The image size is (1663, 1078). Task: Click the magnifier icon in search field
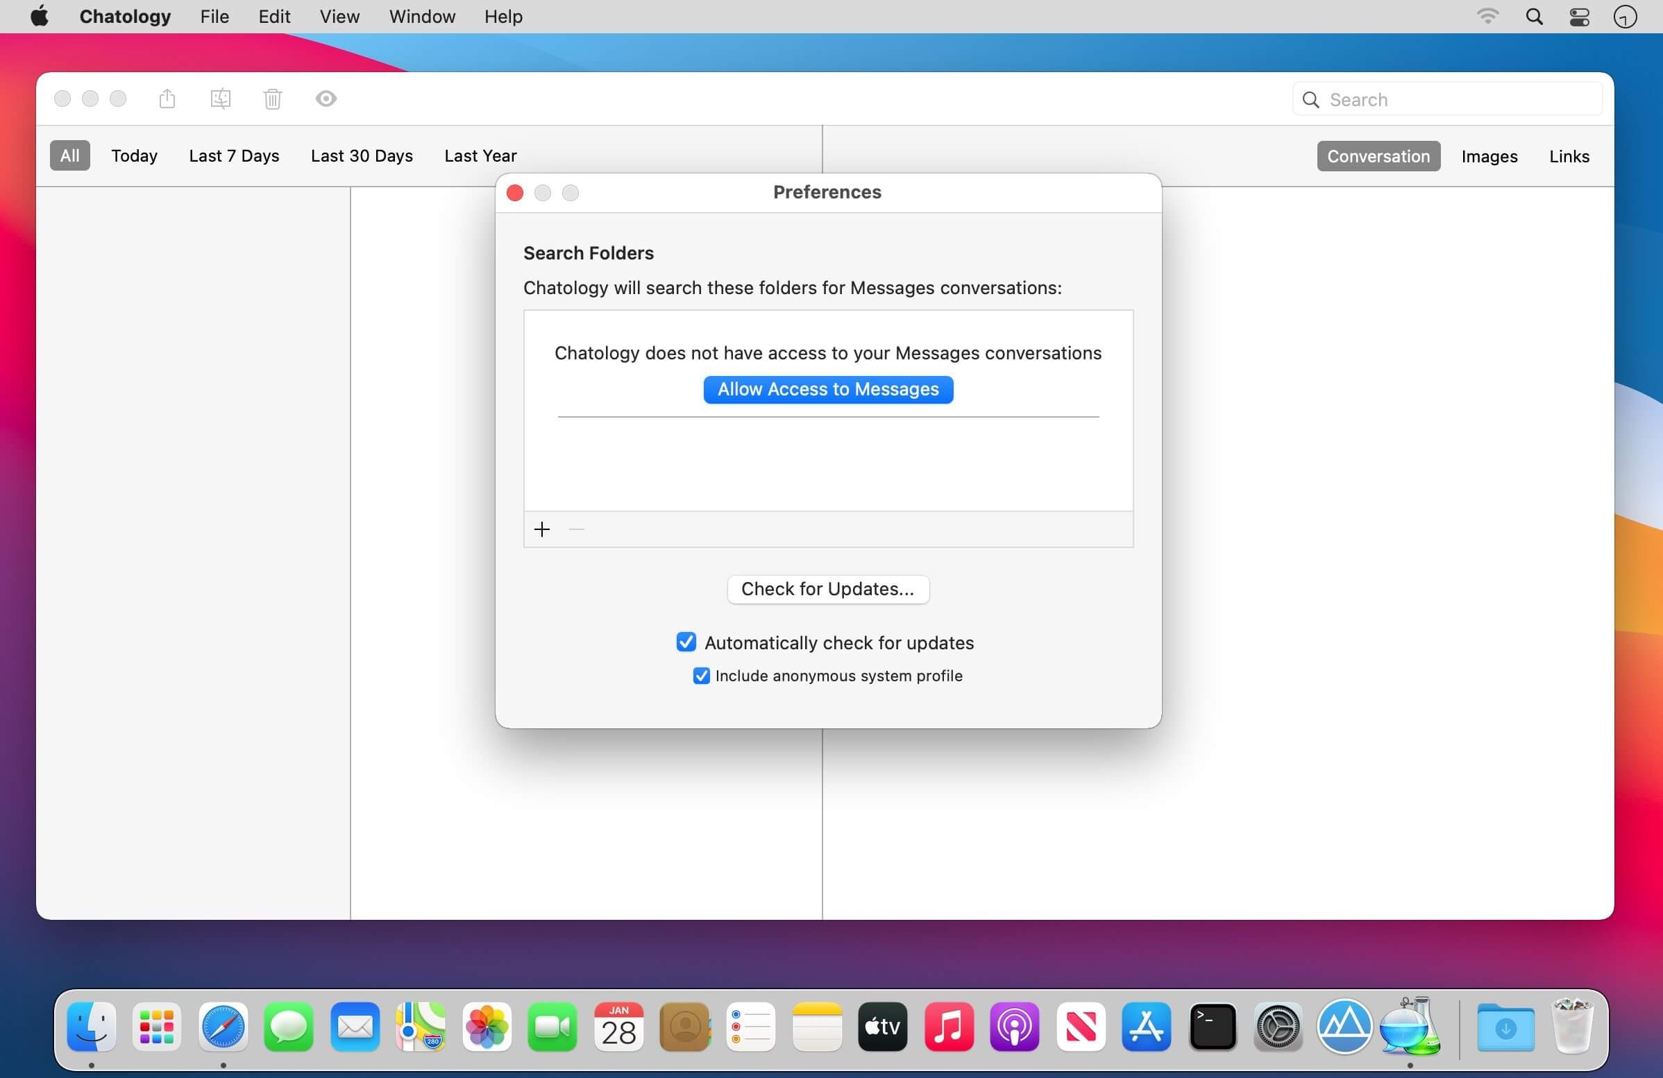(1311, 100)
